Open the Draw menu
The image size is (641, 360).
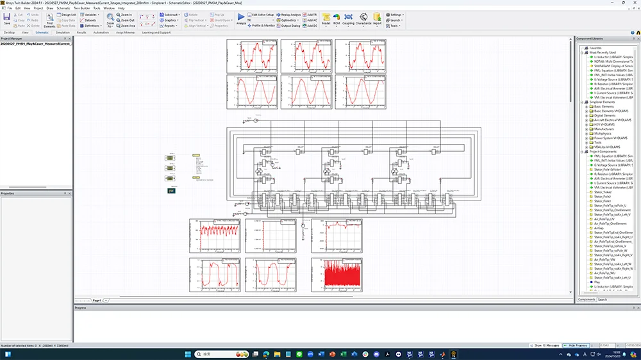pos(50,8)
